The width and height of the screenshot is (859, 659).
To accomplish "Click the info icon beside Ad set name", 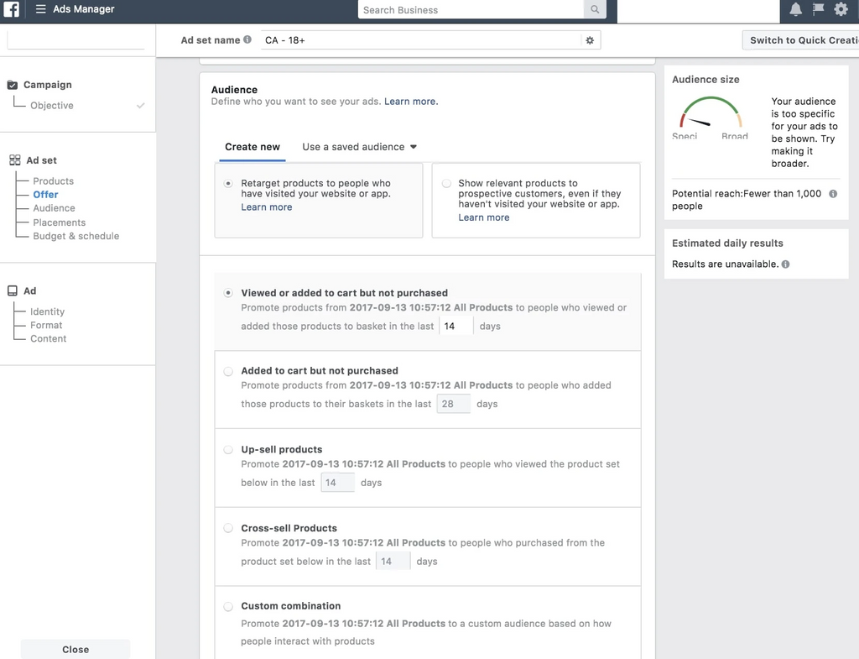I will [x=247, y=39].
